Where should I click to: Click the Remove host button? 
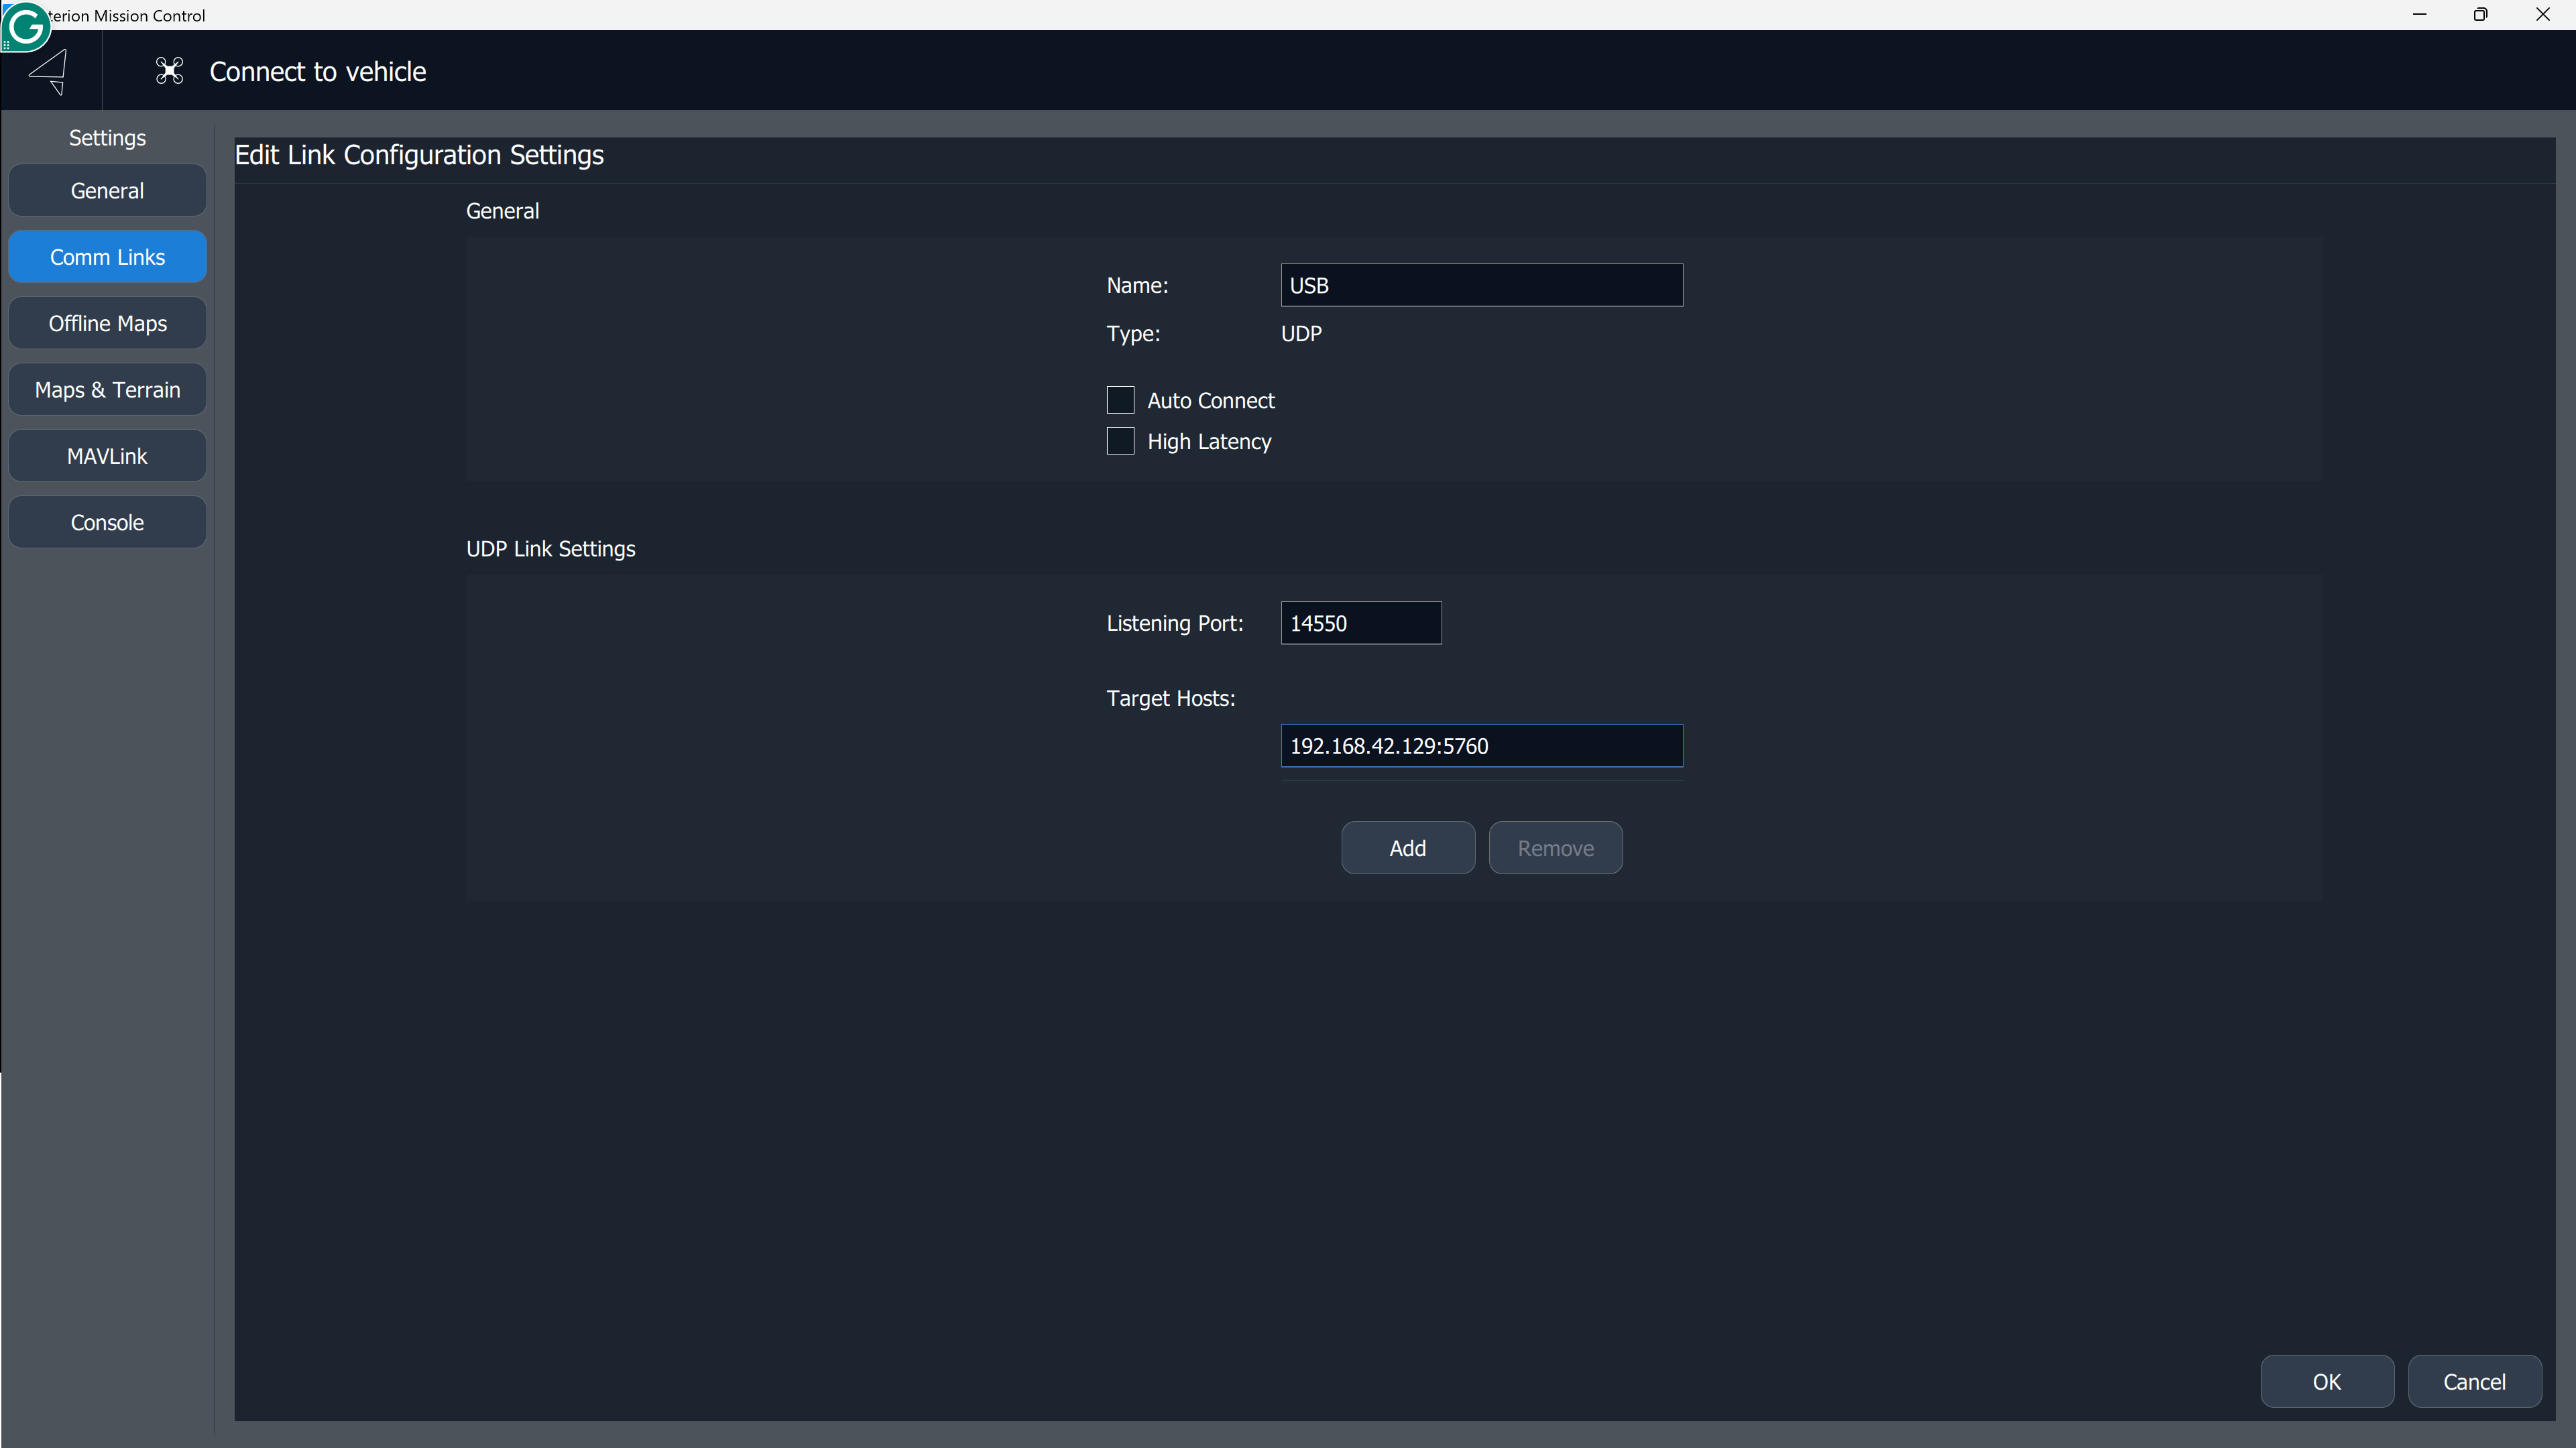(1555, 848)
